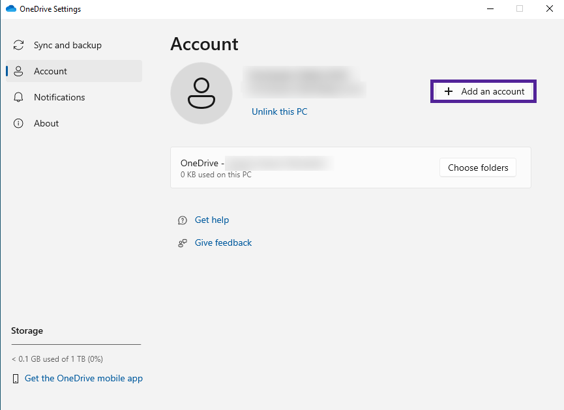The image size is (564, 410).
Task: Open the About page
Action: [x=46, y=124]
